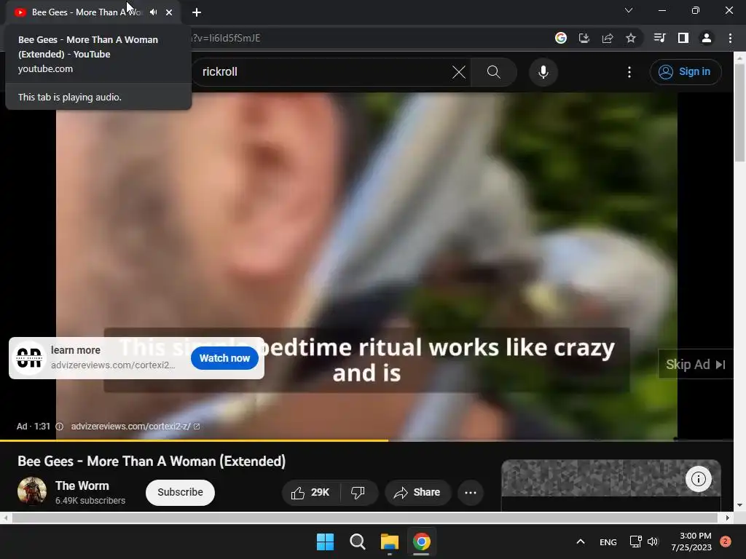Open Windows taskbar search
This screenshot has height=559, width=746.
click(357, 542)
